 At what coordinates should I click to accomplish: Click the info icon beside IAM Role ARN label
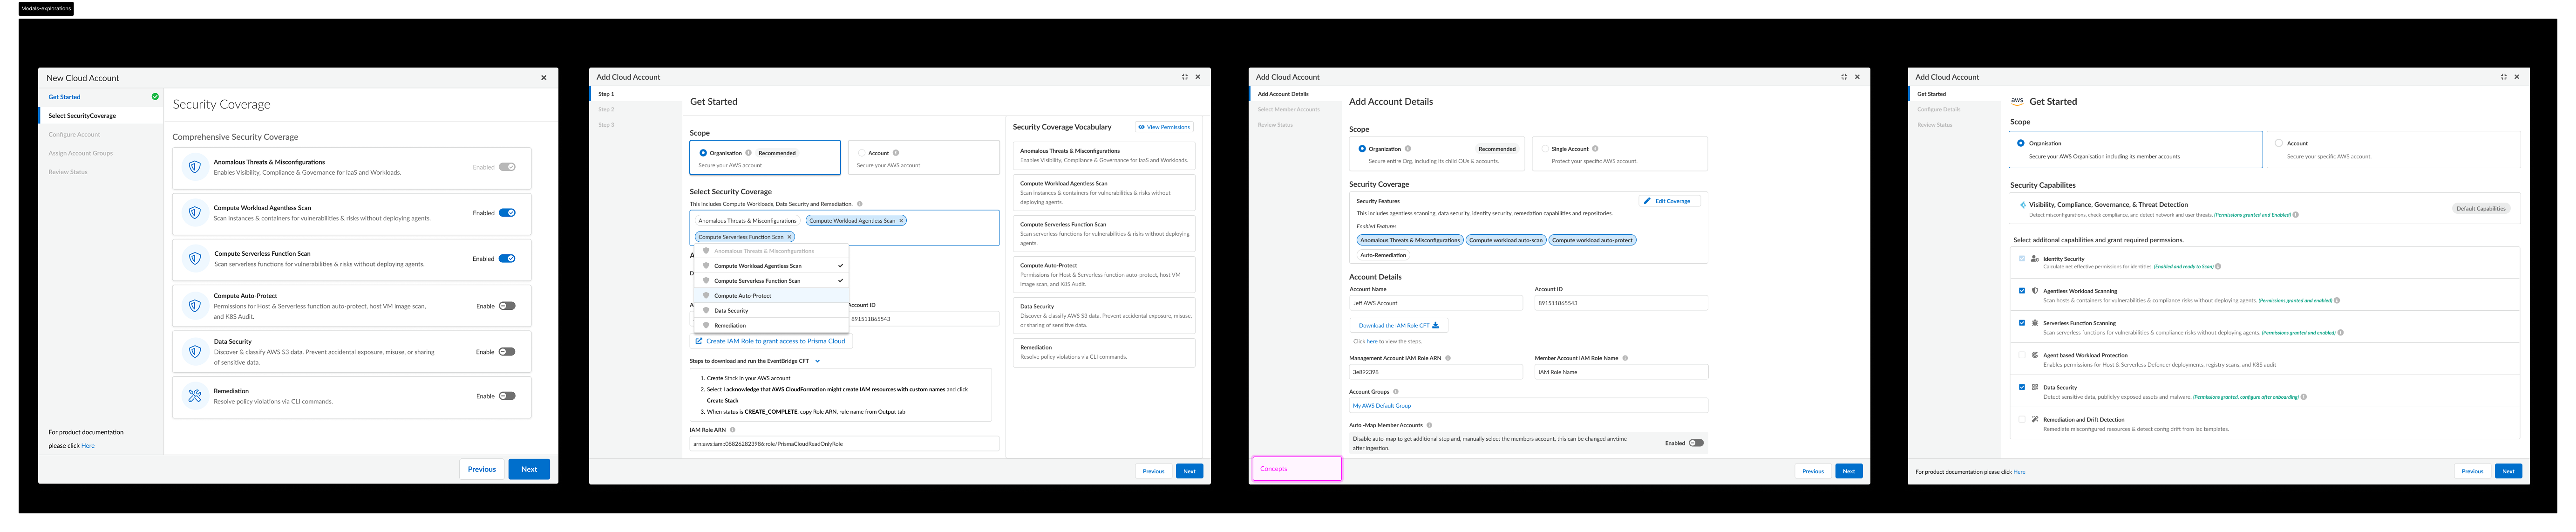[733, 430]
